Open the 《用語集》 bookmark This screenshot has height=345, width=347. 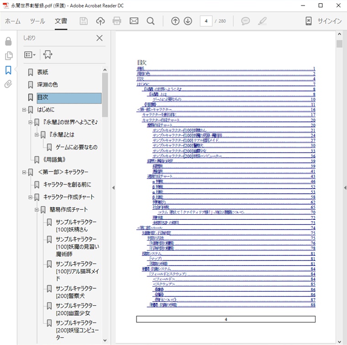coord(54,159)
